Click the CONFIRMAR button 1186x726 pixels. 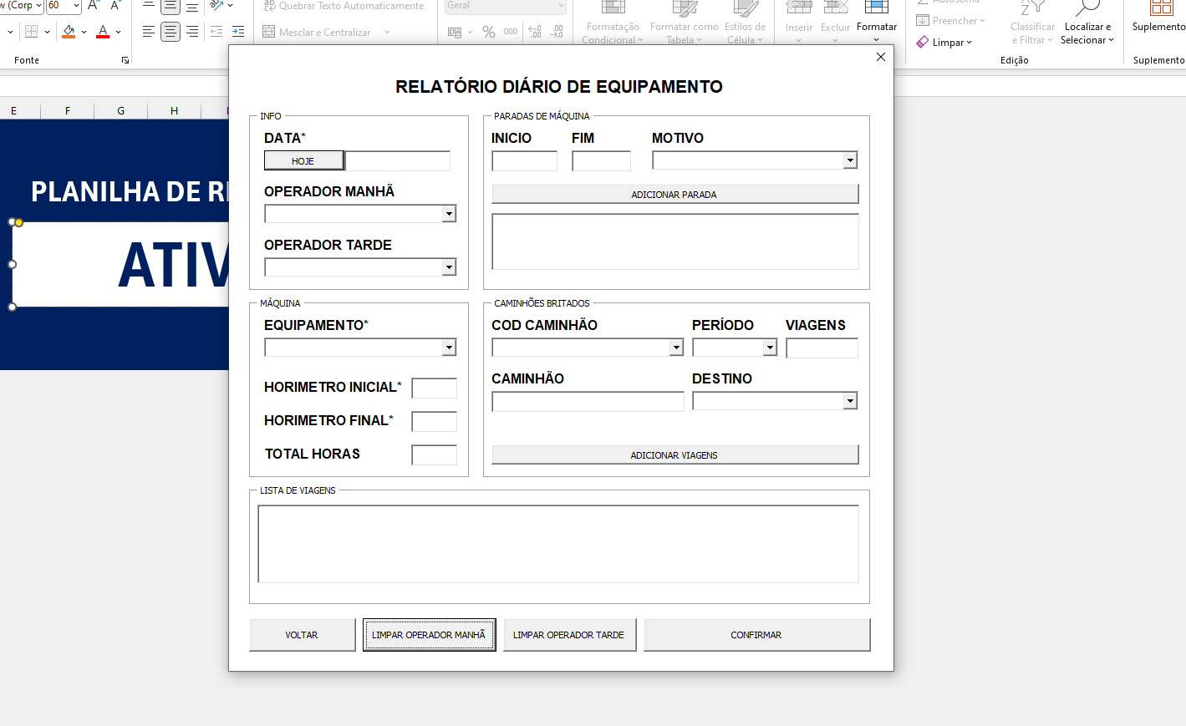[x=756, y=635]
